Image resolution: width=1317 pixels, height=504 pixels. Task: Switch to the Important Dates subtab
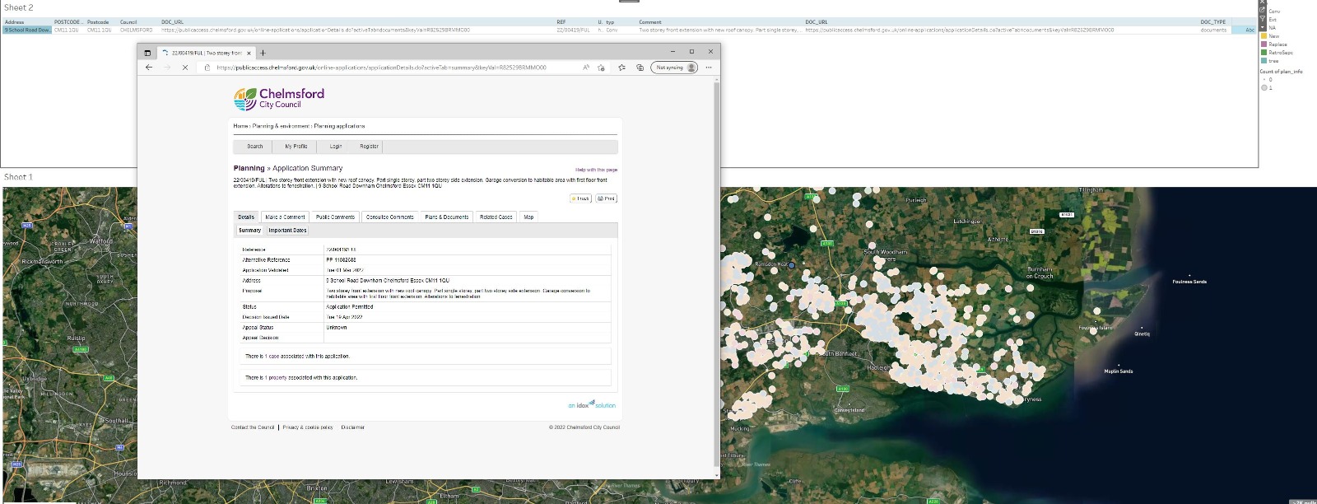(x=287, y=231)
